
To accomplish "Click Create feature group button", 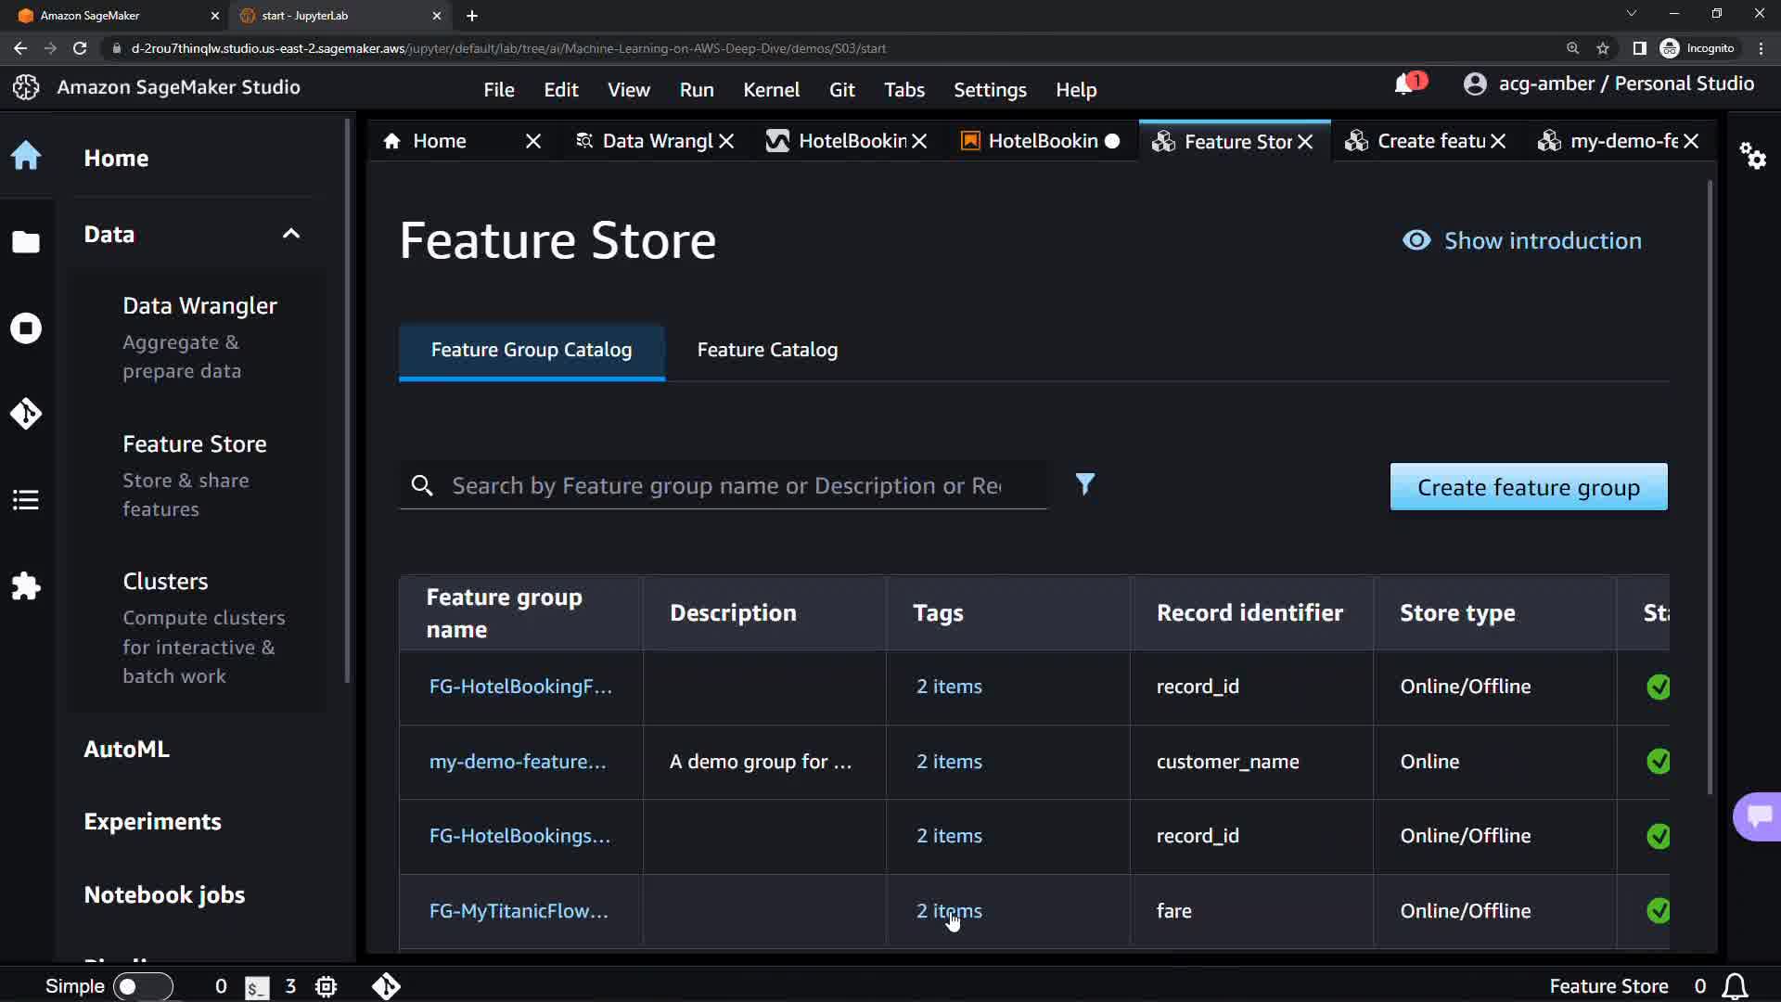I will coord(1528,487).
